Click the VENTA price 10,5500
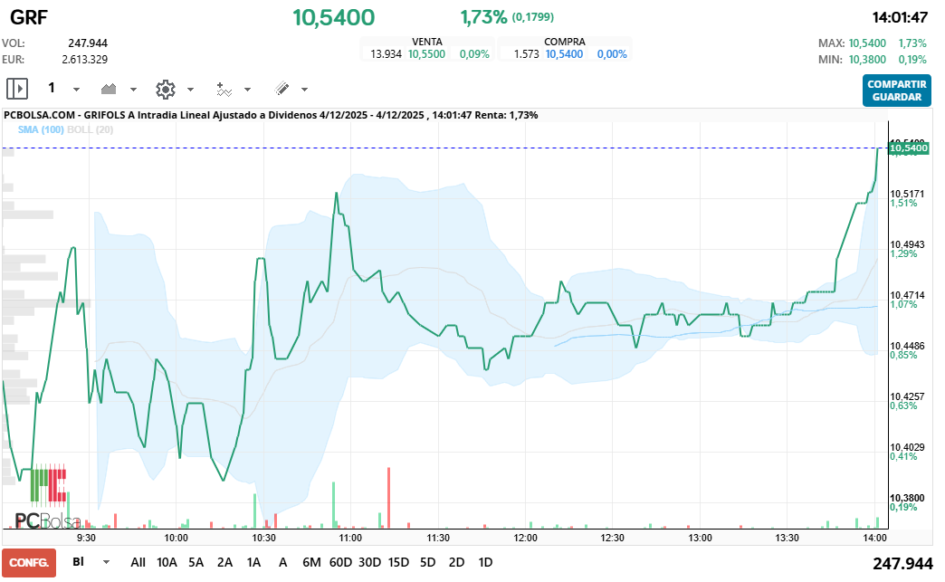The width and height of the screenshot is (945, 582). 426,54
